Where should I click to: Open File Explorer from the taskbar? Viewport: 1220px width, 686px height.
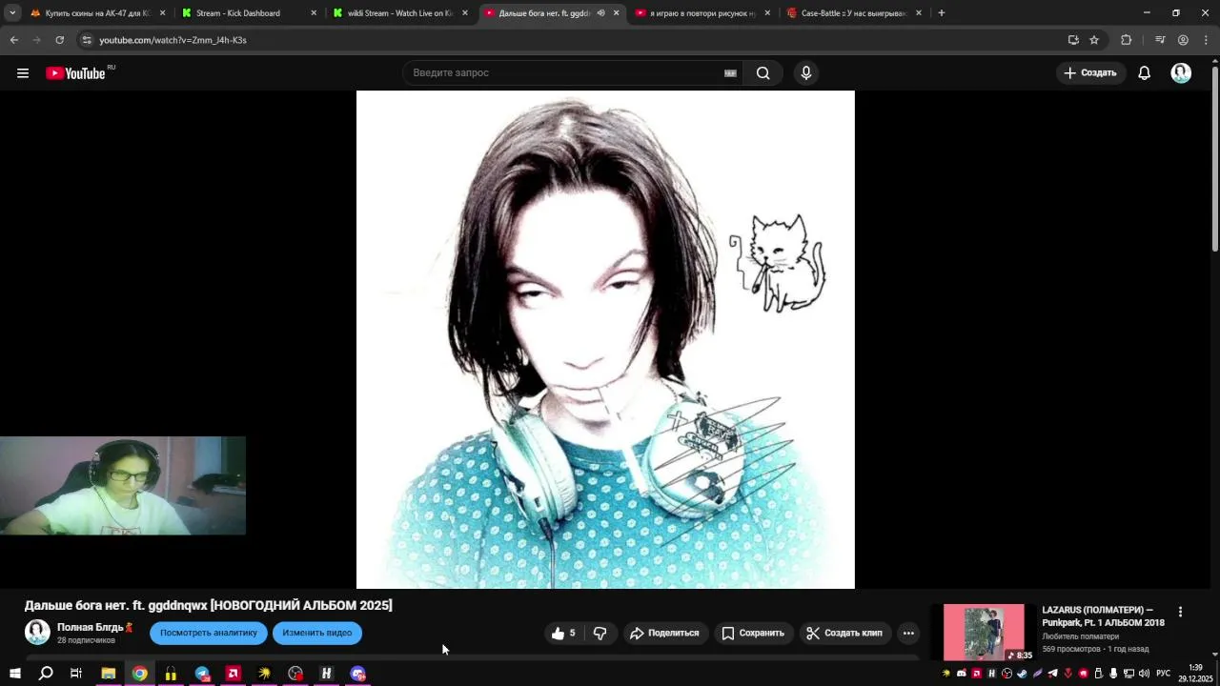pyautogui.click(x=109, y=674)
